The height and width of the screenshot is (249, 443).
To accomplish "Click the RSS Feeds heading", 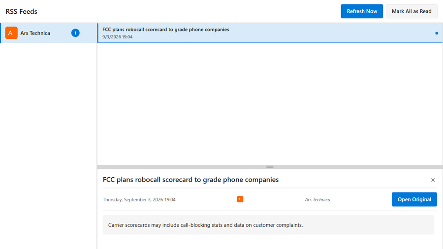I will [22, 12].
